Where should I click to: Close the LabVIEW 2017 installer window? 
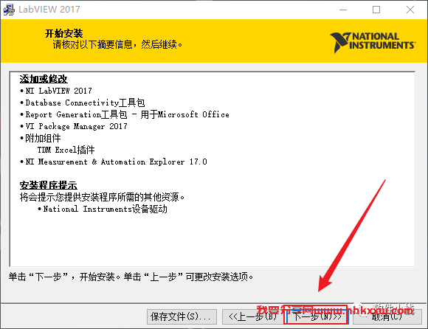click(x=410, y=10)
